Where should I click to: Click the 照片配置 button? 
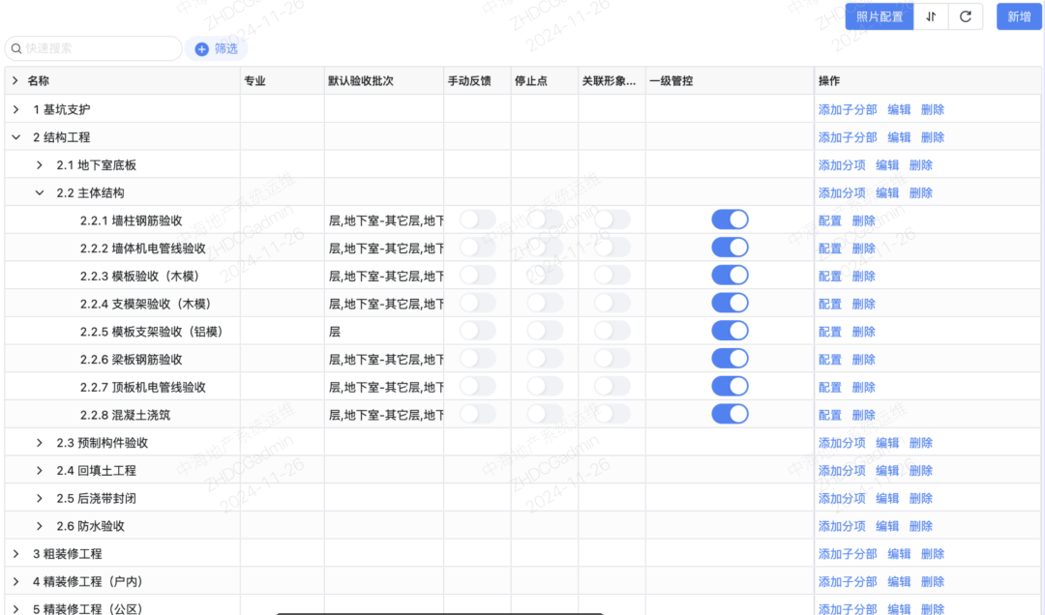tap(879, 16)
